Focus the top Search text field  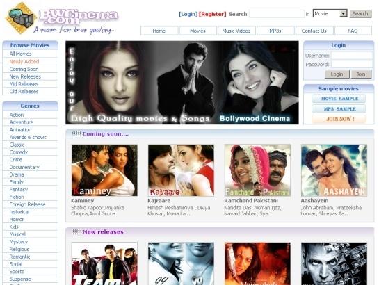(x=277, y=14)
